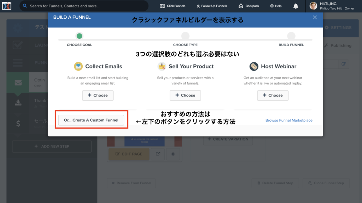Open the Backpack menu
362x203 pixels.
[x=249, y=6]
